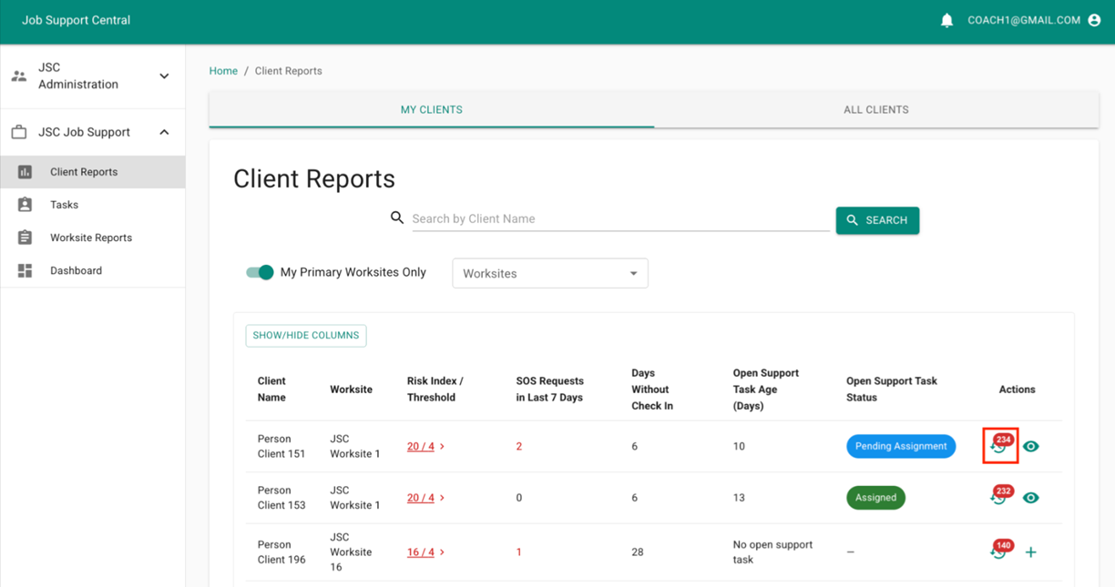Open history icon with badge 140
This screenshot has width=1115, height=587.
point(1000,552)
